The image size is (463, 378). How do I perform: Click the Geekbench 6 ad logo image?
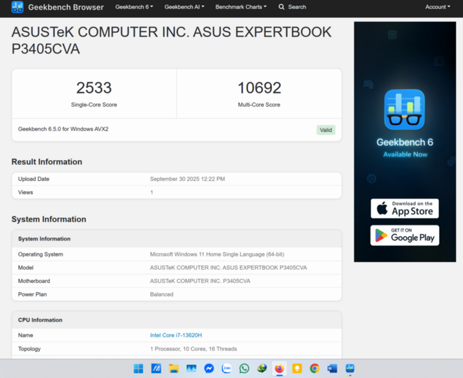[405, 110]
